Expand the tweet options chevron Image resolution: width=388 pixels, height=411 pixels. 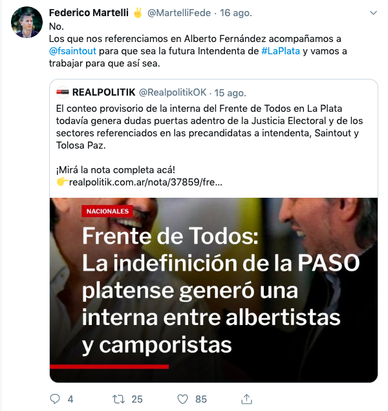click(373, 12)
